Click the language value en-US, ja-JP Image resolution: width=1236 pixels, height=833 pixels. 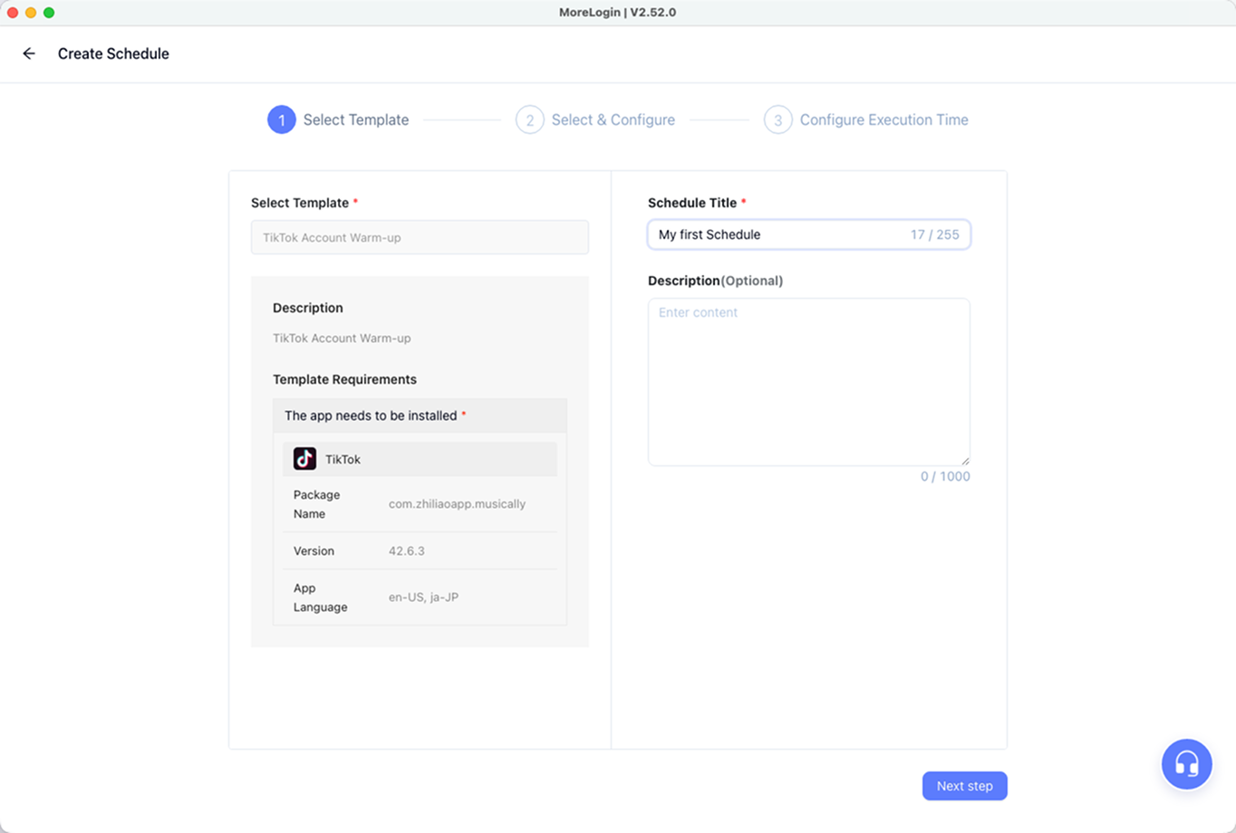(423, 598)
